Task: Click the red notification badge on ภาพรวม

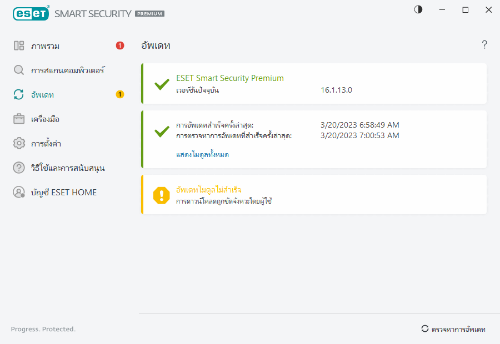Action: tap(119, 45)
